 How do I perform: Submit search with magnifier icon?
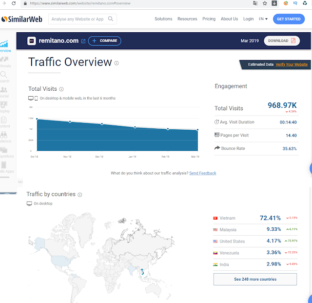point(111,19)
